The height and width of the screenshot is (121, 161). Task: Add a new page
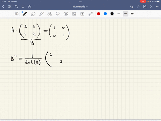[145, 7]
